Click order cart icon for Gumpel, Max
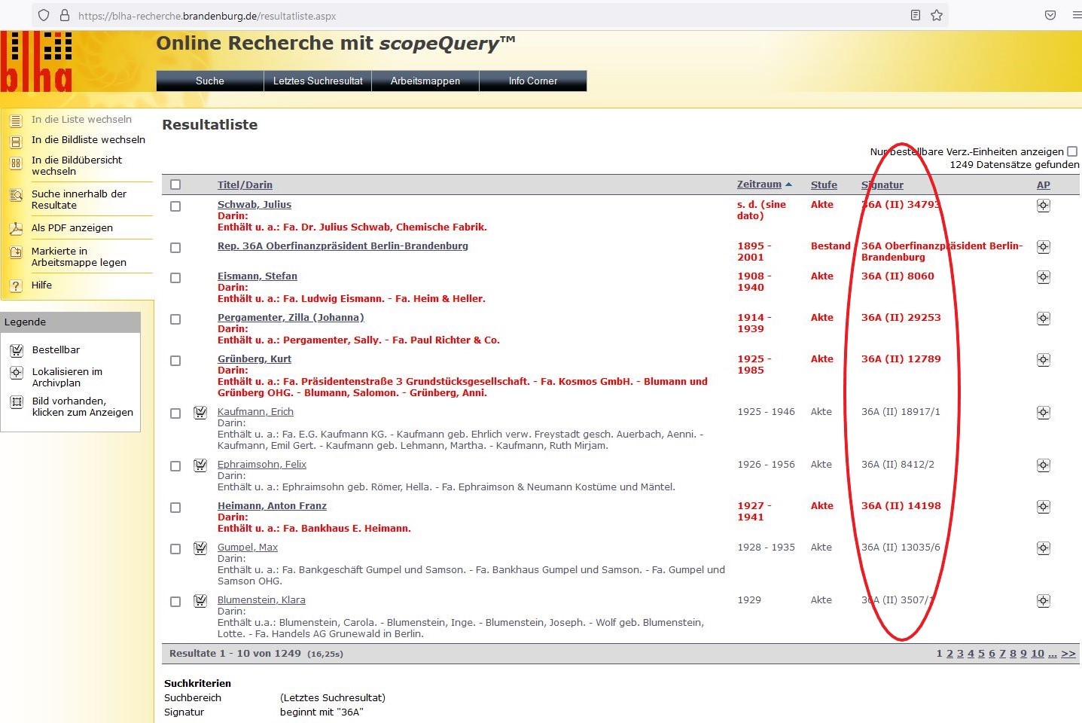Viewport: 1082px width, 723px height. [x=200, y=548]
